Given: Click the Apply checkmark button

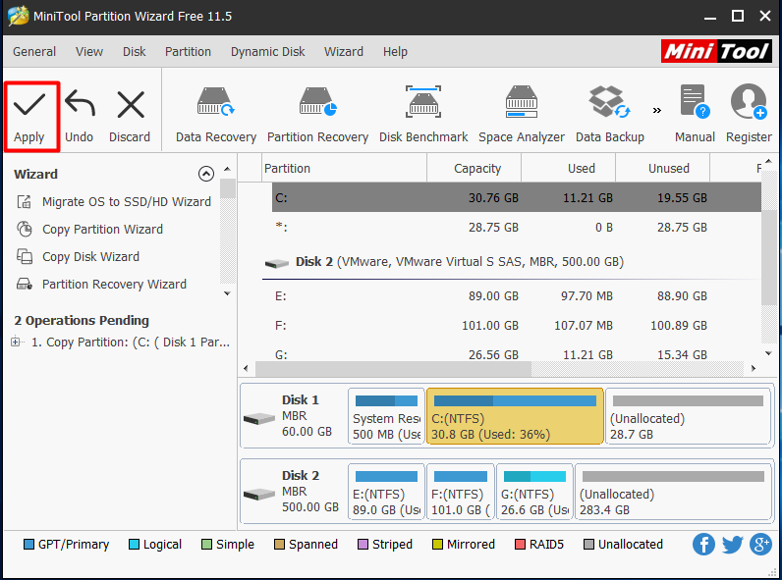Looking at the screenshot, I should click(29, 117).
